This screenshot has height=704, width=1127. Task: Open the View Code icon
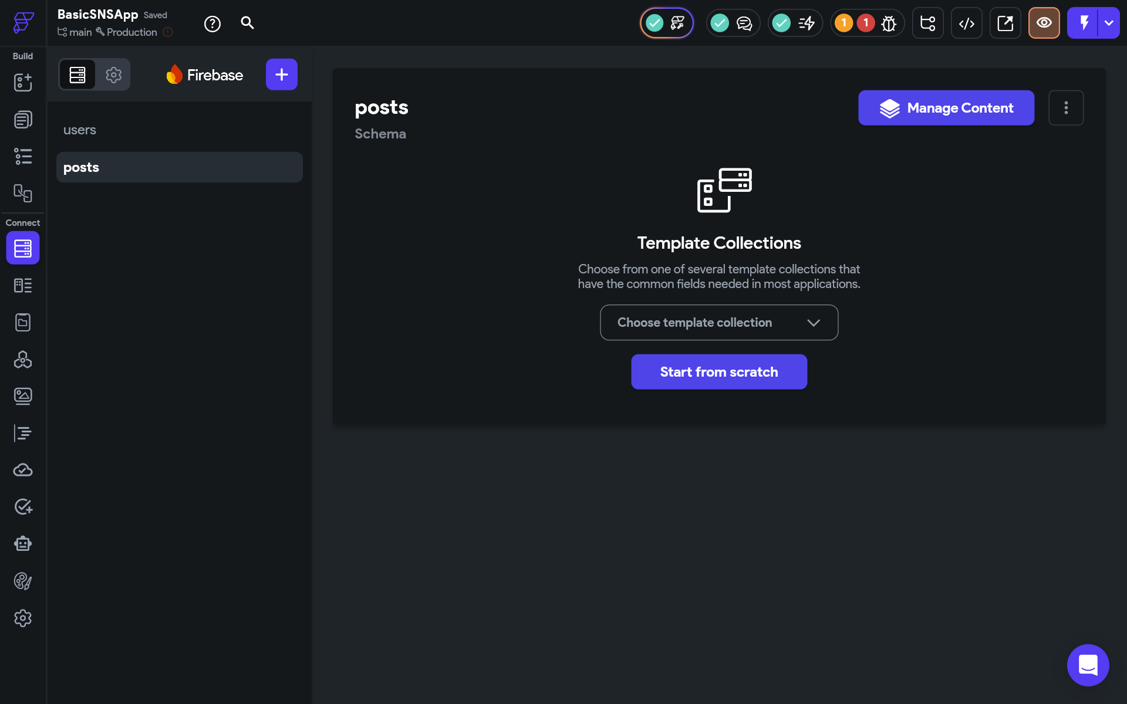[x=966, y=23]
